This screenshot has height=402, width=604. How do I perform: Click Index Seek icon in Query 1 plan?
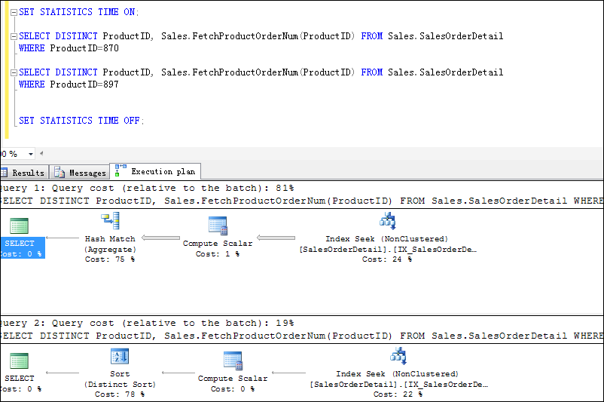tap(388, 220)
